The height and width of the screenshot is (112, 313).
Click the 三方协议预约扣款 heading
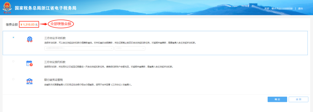55,62
